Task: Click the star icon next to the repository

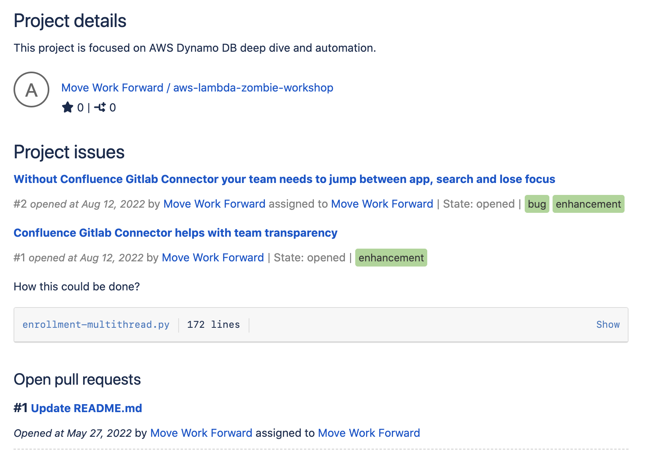Action: tap(67, 107)
